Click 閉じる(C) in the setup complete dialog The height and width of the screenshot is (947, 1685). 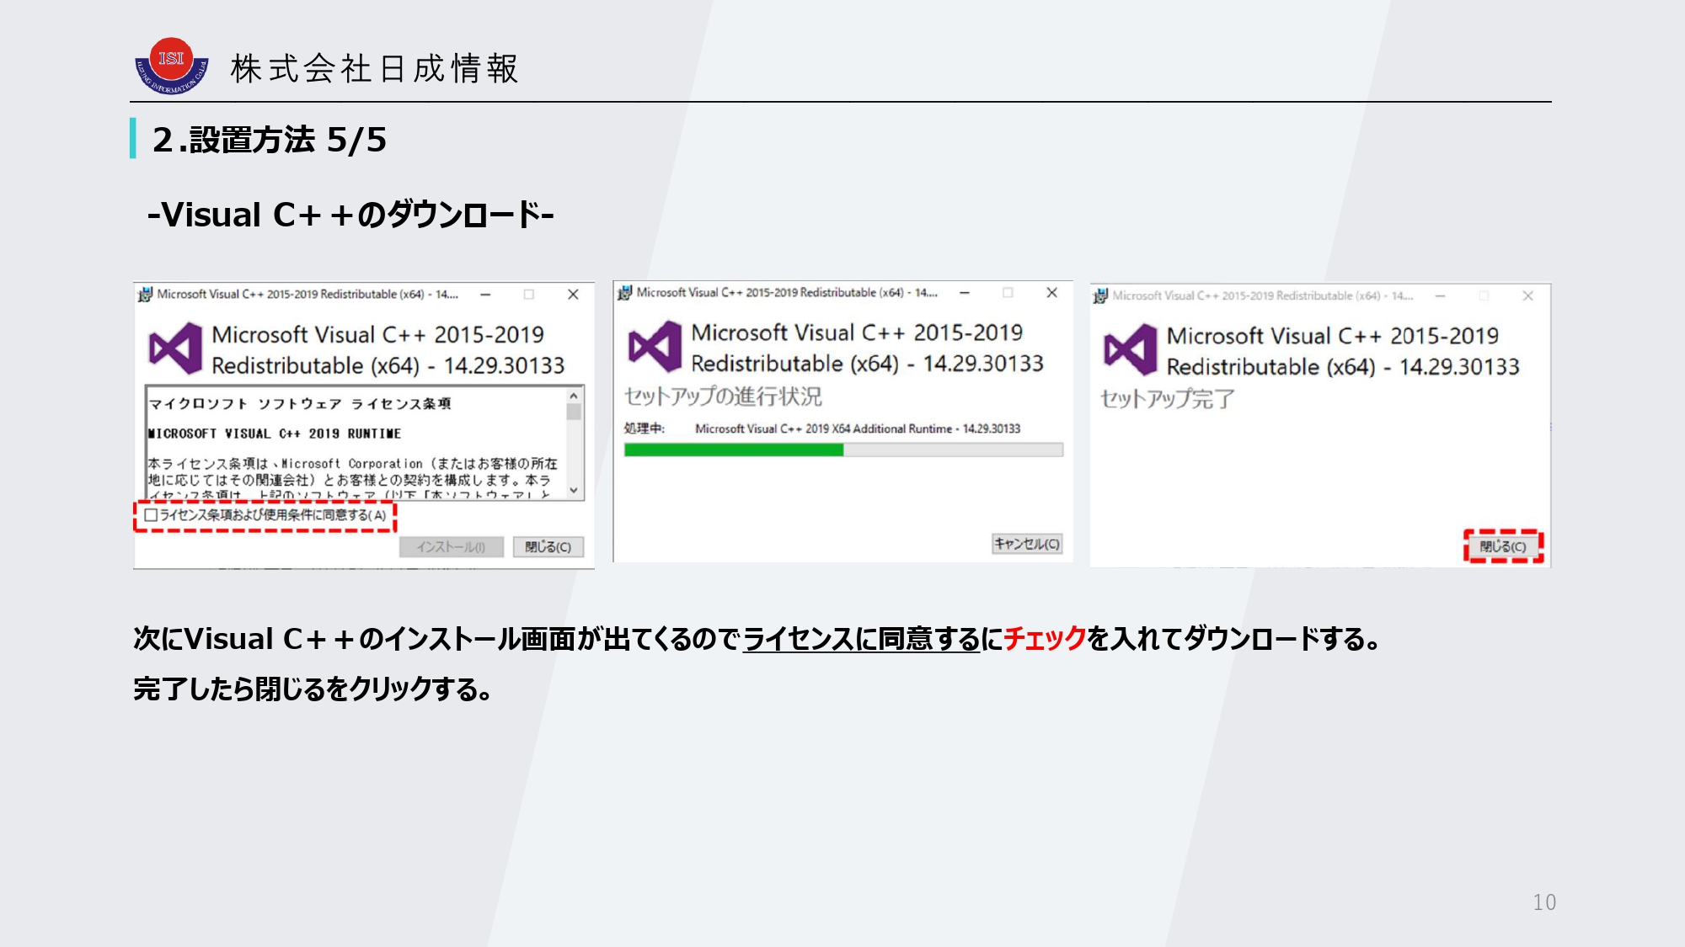tap(1503, 546)
